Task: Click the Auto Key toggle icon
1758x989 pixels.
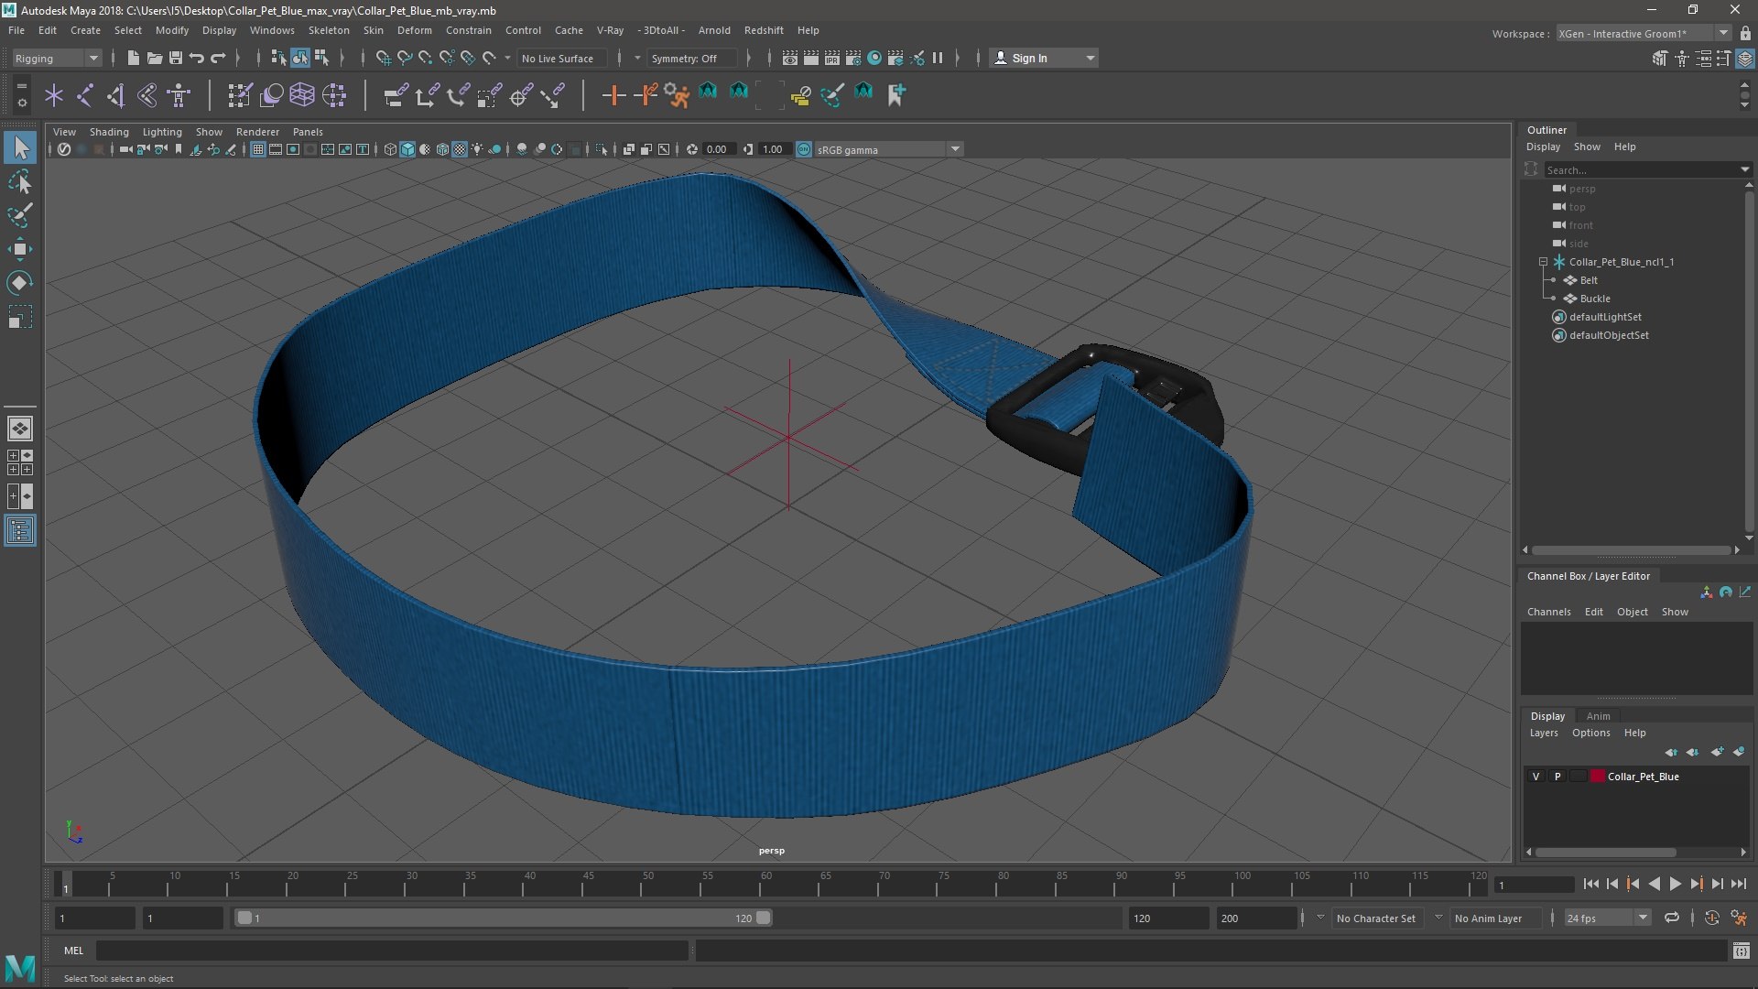Action: (x=1711, y=918)
